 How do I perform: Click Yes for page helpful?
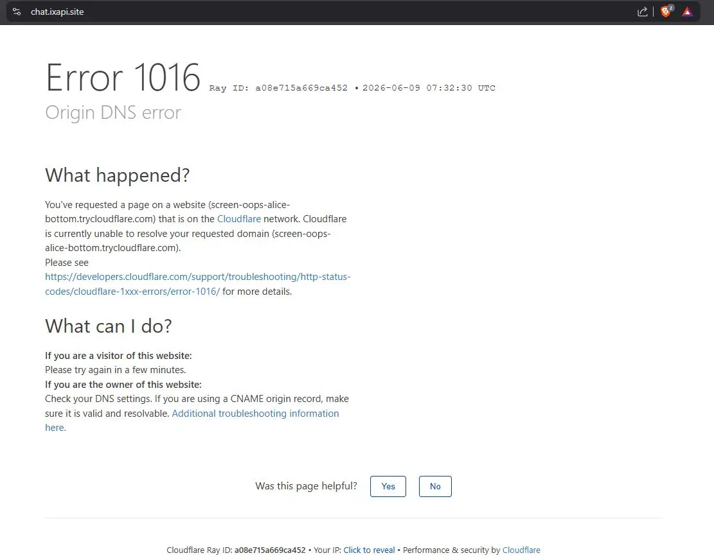point(388,486)
